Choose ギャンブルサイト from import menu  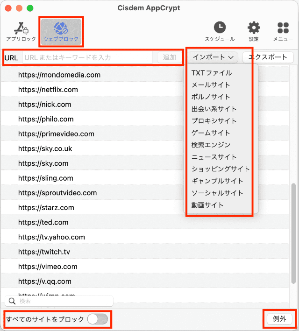[217, 181]
